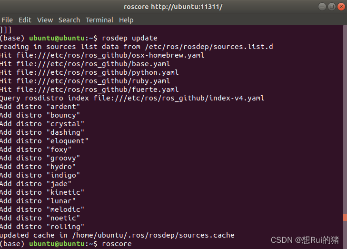Screen dimensions: 347x249
Task: Open the Help menu
Action: click(x=126, y=20)
